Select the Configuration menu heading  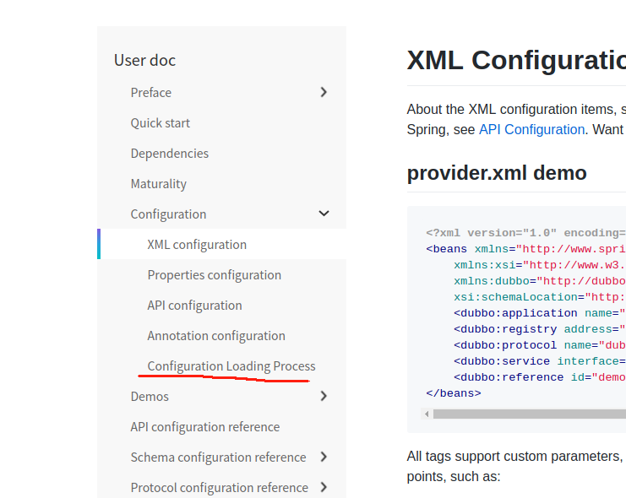(168, 214)
